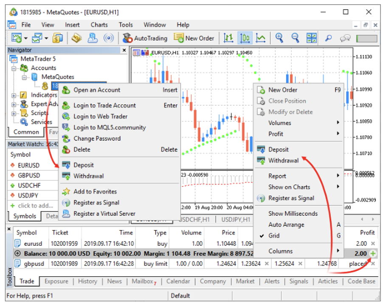Toggle Show Milliseconds option
The width and height of the screenshot is (383, 303).
click(x=298, y=213)
